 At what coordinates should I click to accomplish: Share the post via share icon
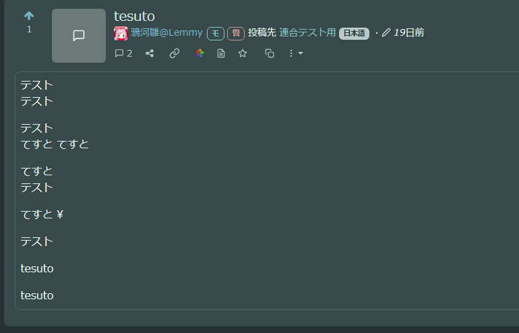[x=150, y=53]
